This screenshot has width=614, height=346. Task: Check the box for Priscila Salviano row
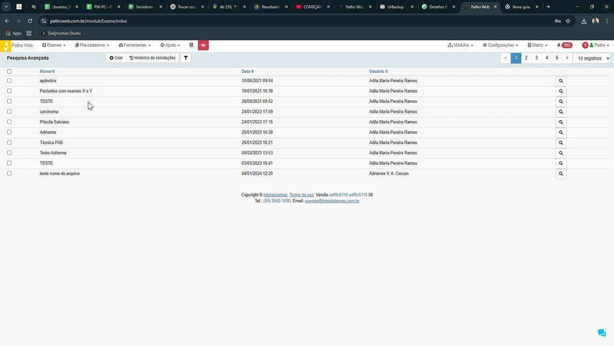pyautogui.click(x=9, y=122)
